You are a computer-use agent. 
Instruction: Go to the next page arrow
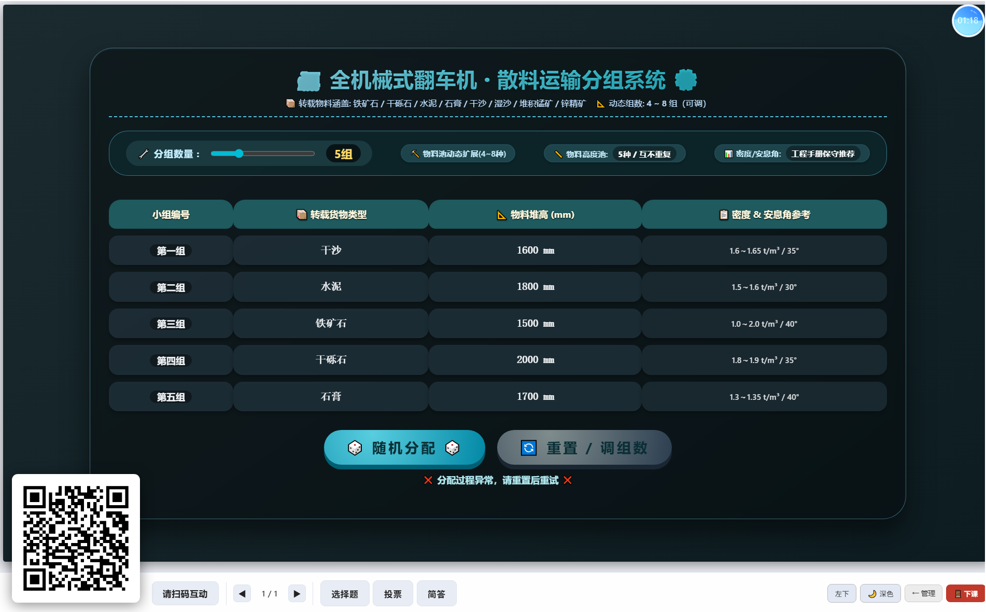coord(297,594)
